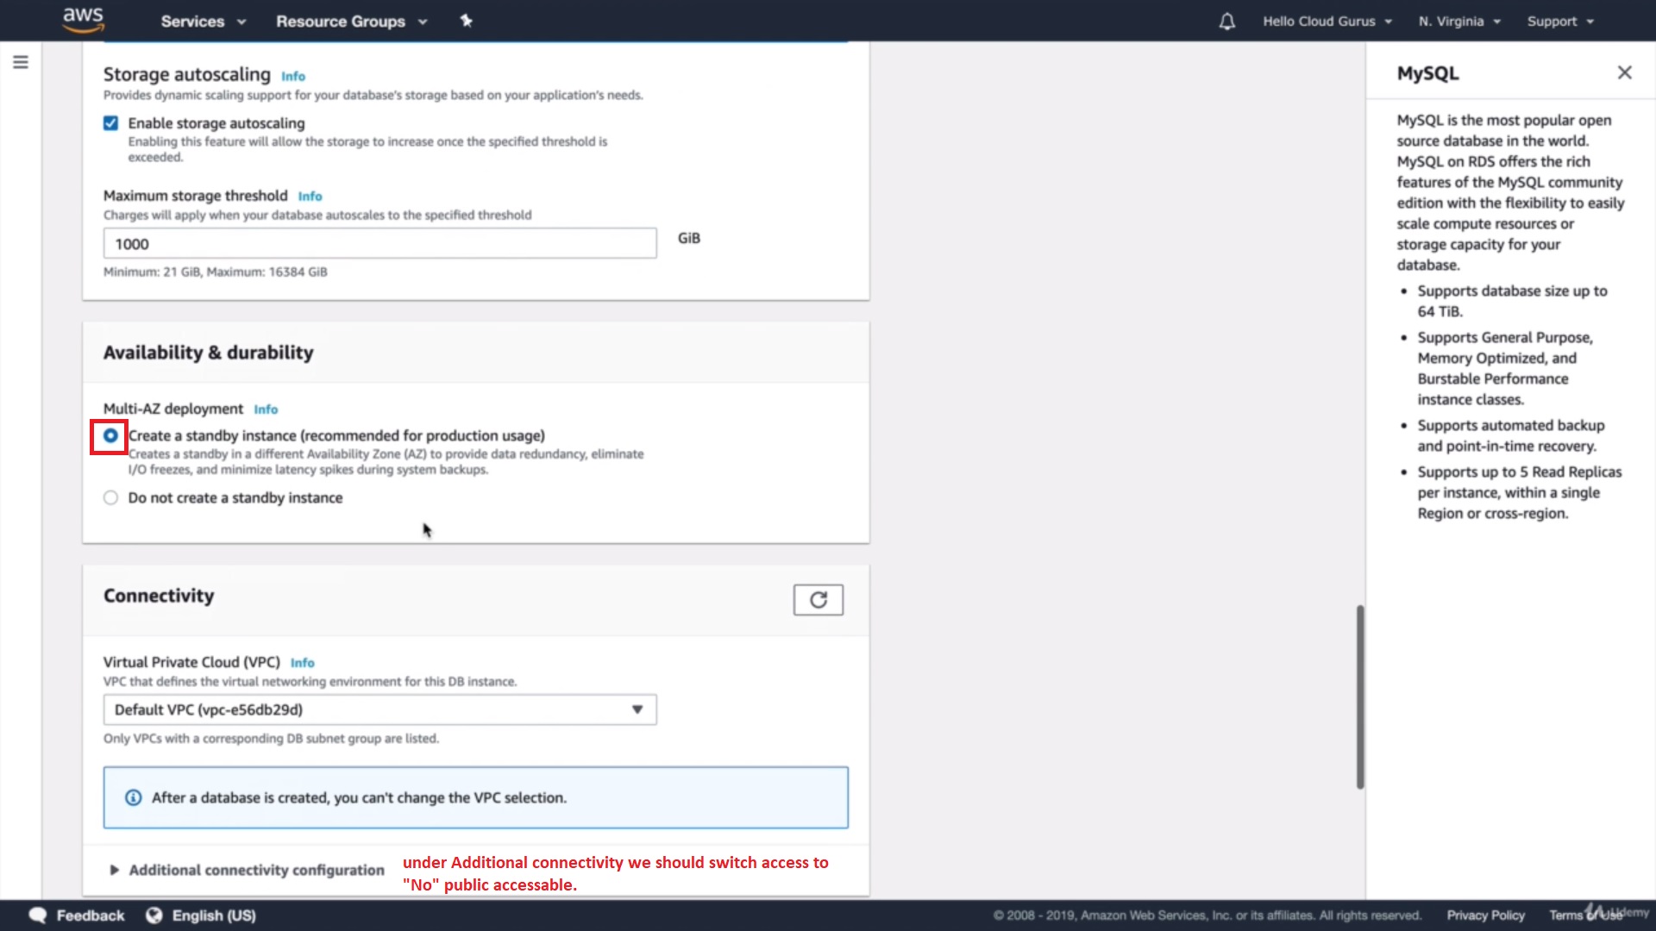Open the Virtual Private Cloud dropdown
Image resolution: width=1656 pixels, height=931 pixels.
379,709
